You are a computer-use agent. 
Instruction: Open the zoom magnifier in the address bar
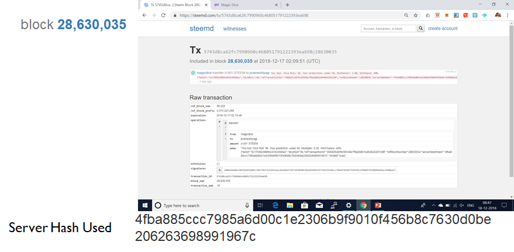click(x=406, y=15)
